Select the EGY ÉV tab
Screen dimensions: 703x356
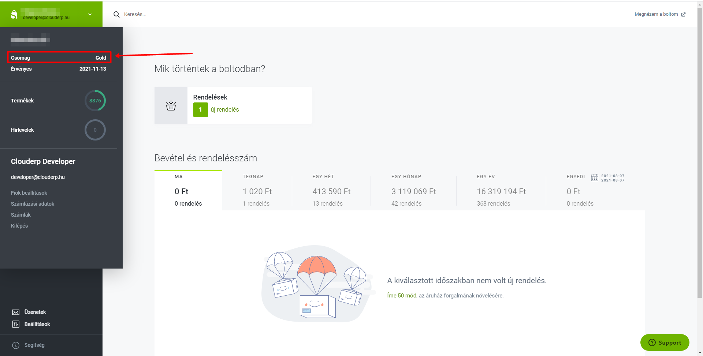coord(501,190)
